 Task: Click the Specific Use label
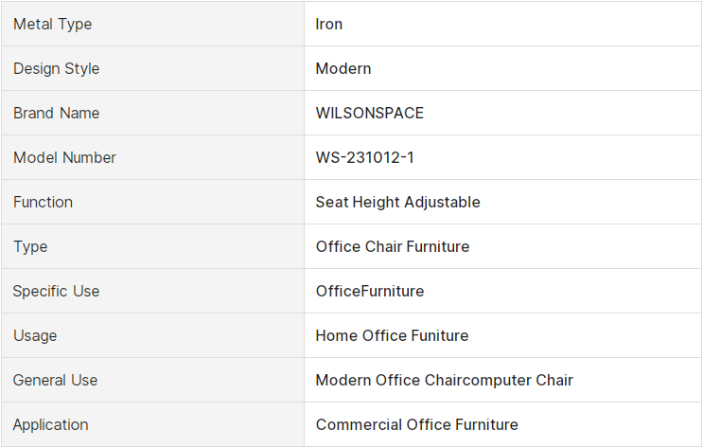click(56, 292)
